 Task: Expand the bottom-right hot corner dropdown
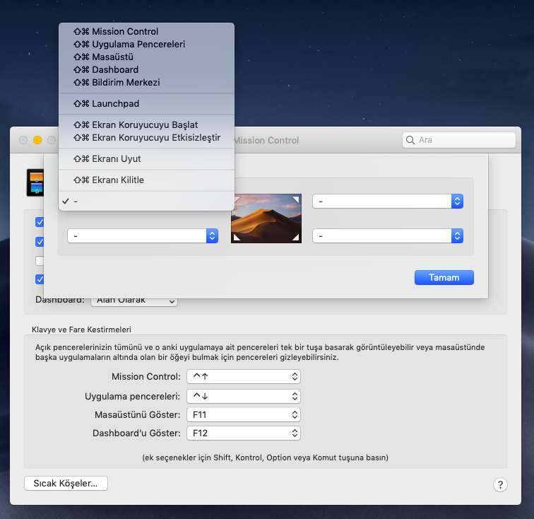pyautogui.click(x=387, y=235)
